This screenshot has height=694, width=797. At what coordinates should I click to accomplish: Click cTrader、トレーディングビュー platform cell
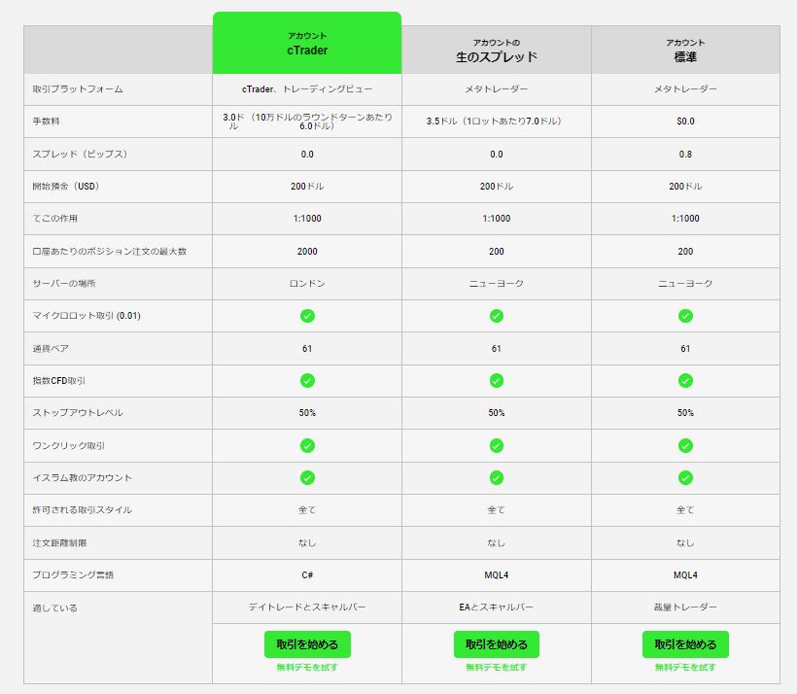pos(307,89)
